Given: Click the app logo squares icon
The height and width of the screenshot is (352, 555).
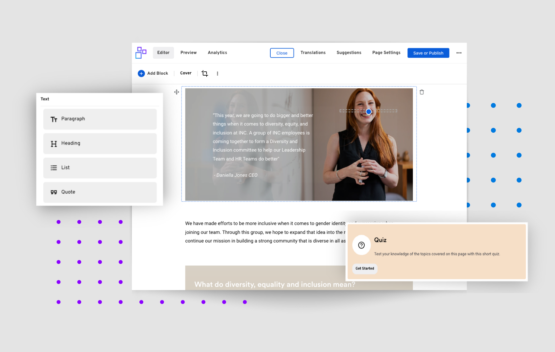Looking at the screenshot, I should pyautogui.click(x=140, y=52).
